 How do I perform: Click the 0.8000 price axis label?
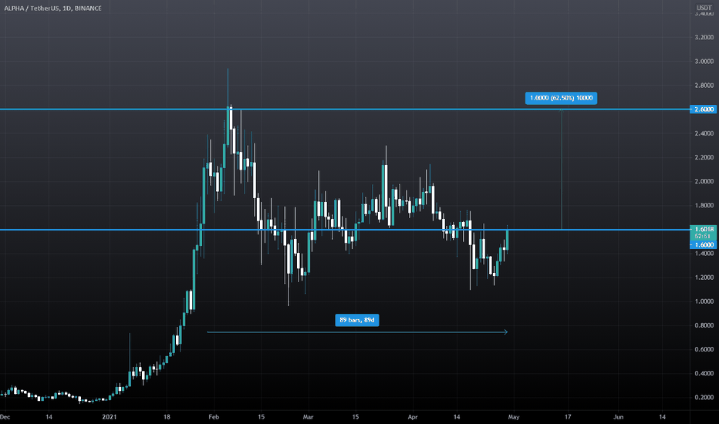tap(704, 325)
